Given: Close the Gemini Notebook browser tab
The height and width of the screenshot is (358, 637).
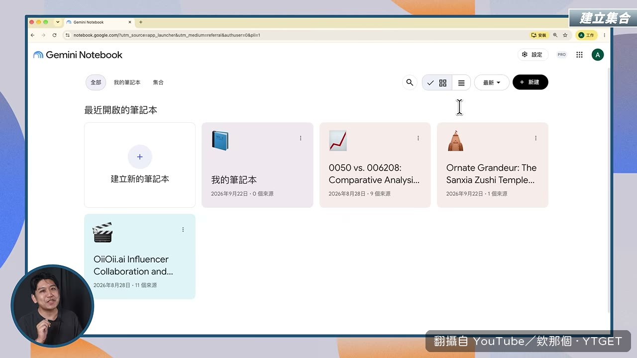Looking at the screenshot, I should point(130,22).
